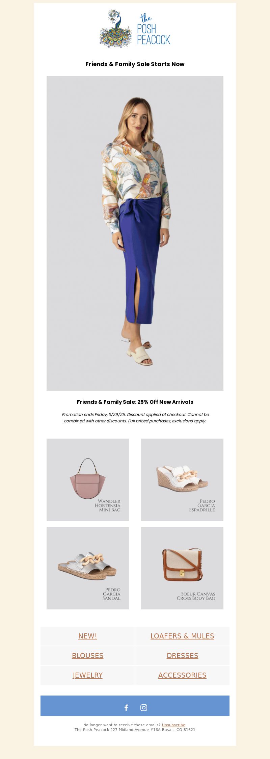
Task: Click the Unsubscribe link
Action: pos(173,725)
